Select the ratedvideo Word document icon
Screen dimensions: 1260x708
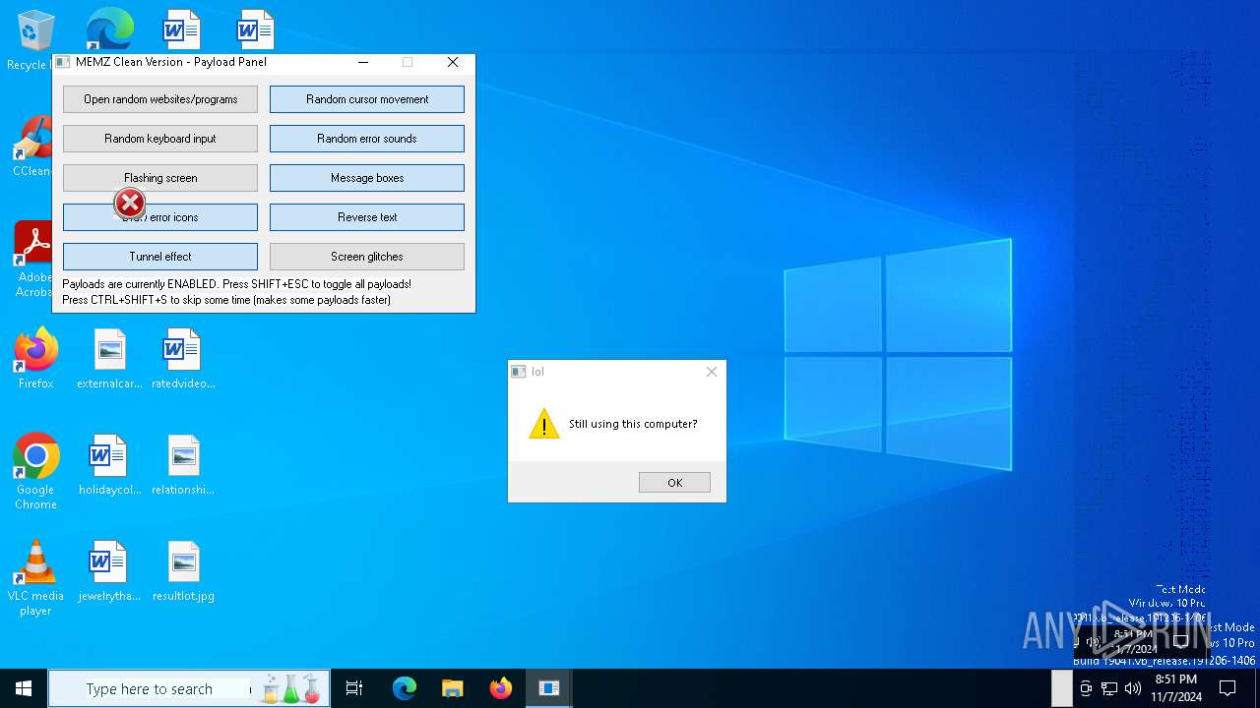pyautogui.click(x=183, y=359)
